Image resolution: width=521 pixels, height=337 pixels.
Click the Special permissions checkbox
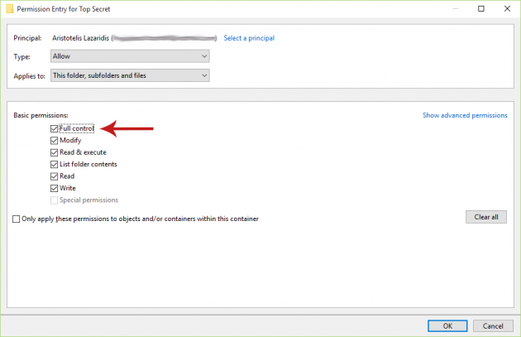(54, 200)
